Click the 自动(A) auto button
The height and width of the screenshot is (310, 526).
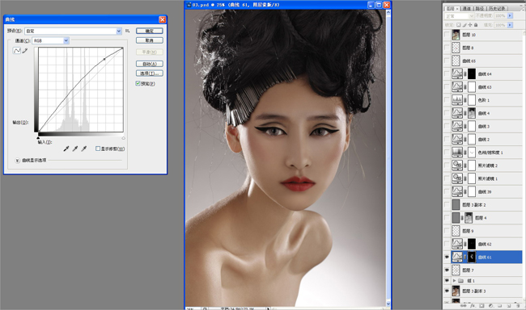tap(150, 64)
